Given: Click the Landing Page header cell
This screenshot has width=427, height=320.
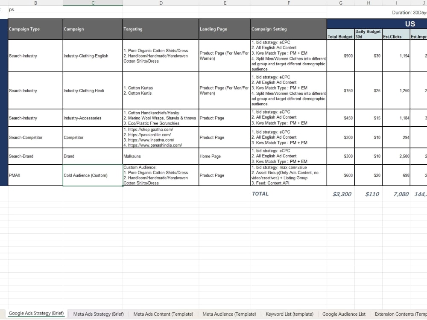Looking at the screenshot, I should click(x=225, y=29).
